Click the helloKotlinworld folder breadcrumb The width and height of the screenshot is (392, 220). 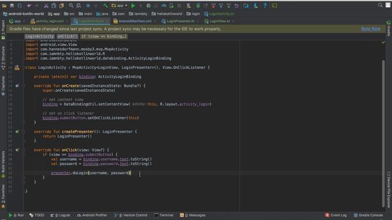pyautogui.click(x=167, y=13)
